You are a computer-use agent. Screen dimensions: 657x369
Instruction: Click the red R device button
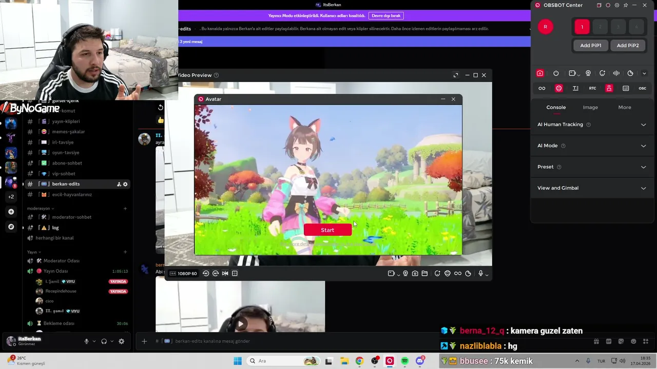click(545, 27)
